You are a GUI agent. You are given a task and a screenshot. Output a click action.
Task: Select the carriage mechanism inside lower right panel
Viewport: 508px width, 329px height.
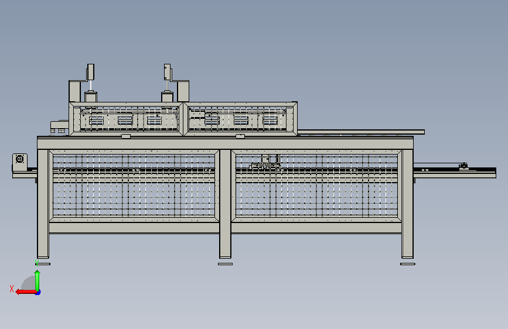click(x=265, y=163)
